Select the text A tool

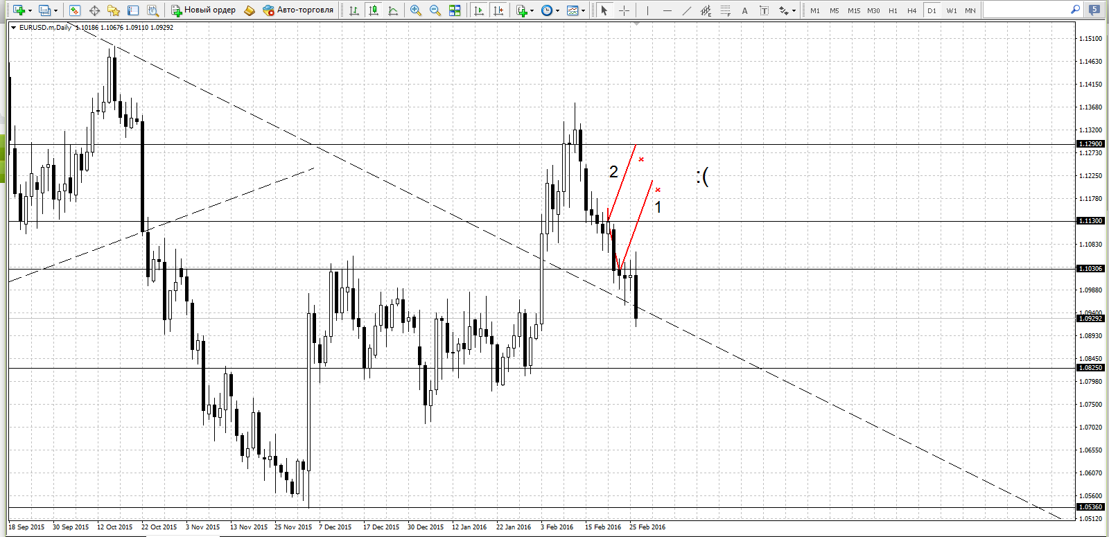(x=744, y=10)
